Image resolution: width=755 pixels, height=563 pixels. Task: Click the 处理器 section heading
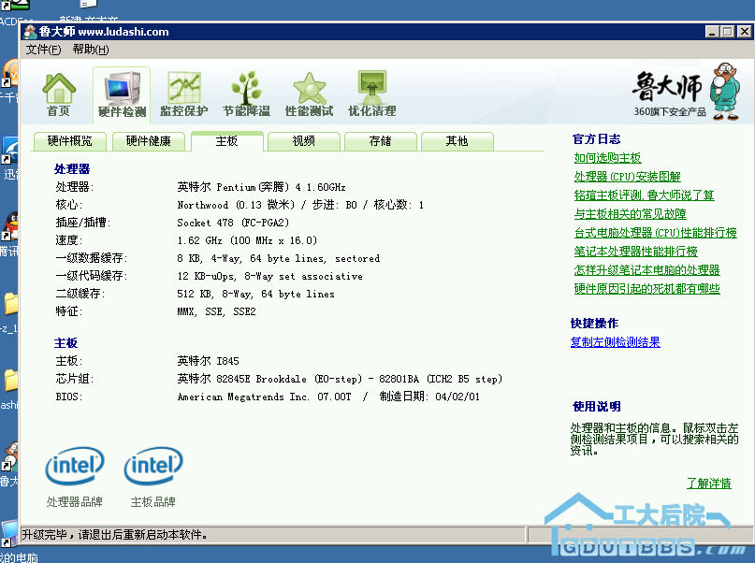pyautogui.click(x=72, y=169)
